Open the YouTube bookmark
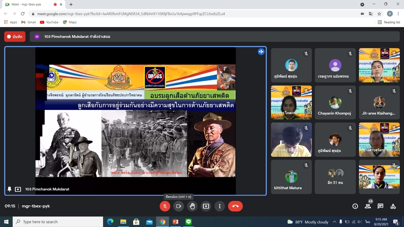The image size is (404, 227). coord(49,22)
